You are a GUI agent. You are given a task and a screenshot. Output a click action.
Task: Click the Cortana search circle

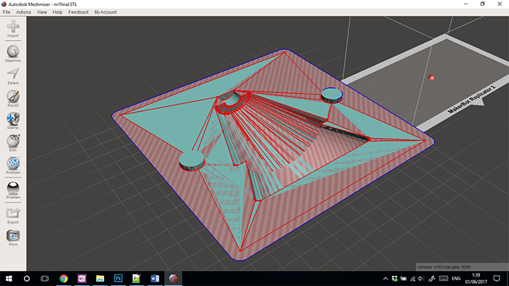click(27, 279)
